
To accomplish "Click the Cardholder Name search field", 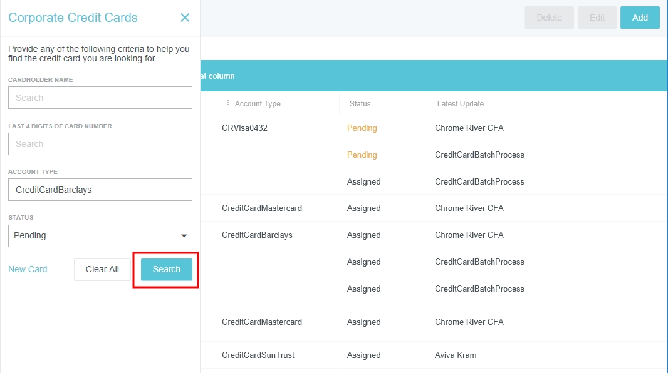I will (100, 98).
